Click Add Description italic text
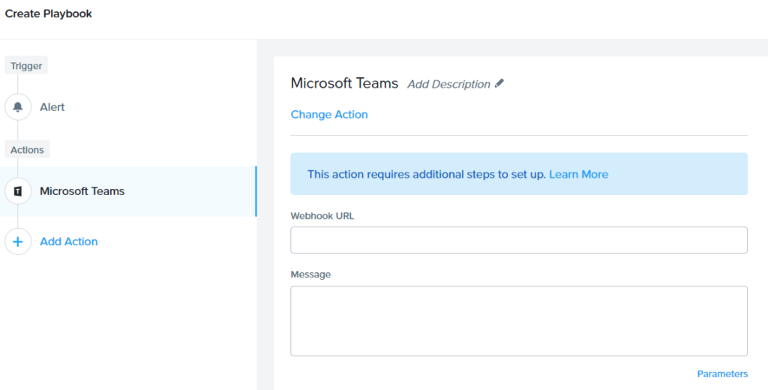768x390 pixels. point(448,84)
